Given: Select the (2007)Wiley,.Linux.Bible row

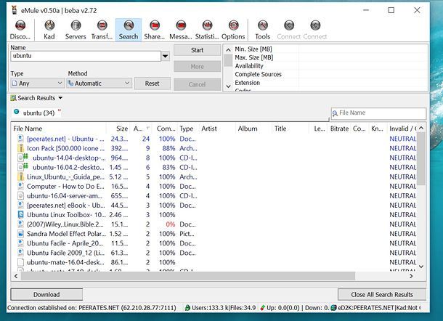Looking at the screenshot, I should [x=215, y=224].
